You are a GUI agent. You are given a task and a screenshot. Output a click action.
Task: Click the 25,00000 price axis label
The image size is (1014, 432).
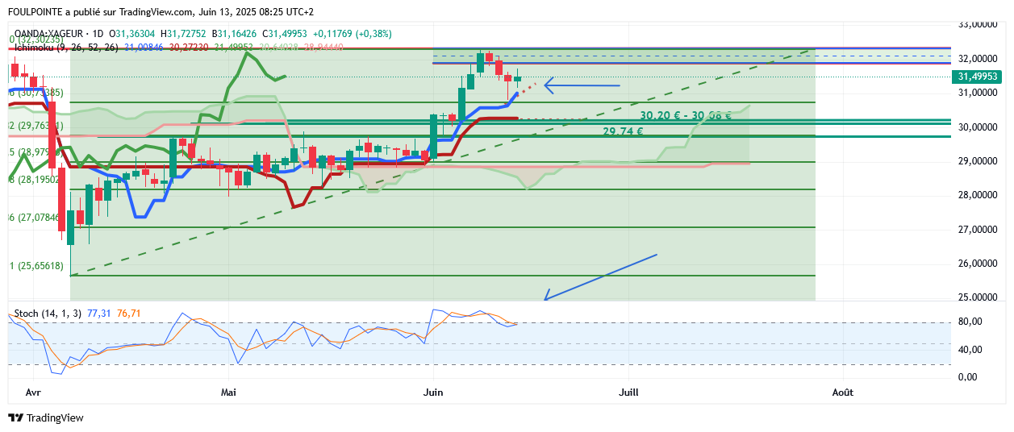point(979,297)
